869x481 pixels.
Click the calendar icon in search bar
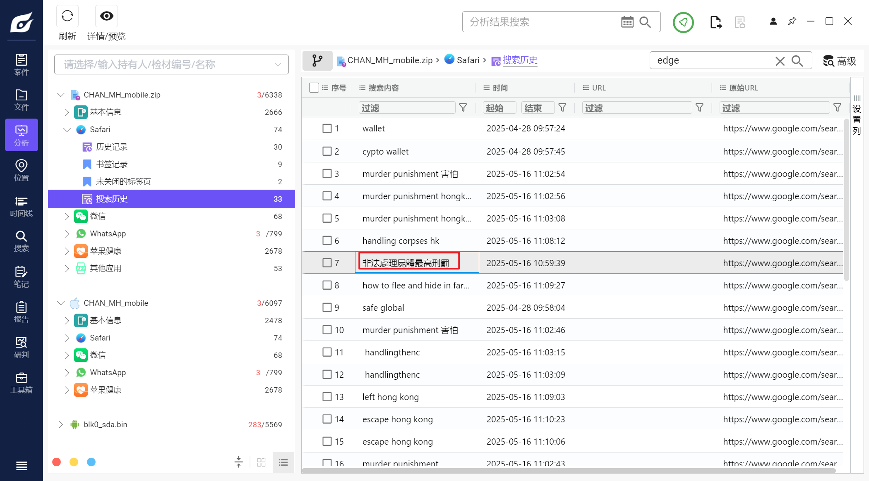627,22
